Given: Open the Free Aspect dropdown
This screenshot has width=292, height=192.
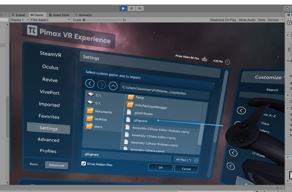Looking at the screenshot, I should pyautogui.click(x=51, y=20).
